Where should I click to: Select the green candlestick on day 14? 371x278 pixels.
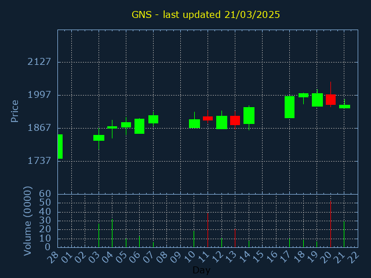pyautogui.click(x=249, y=116)
